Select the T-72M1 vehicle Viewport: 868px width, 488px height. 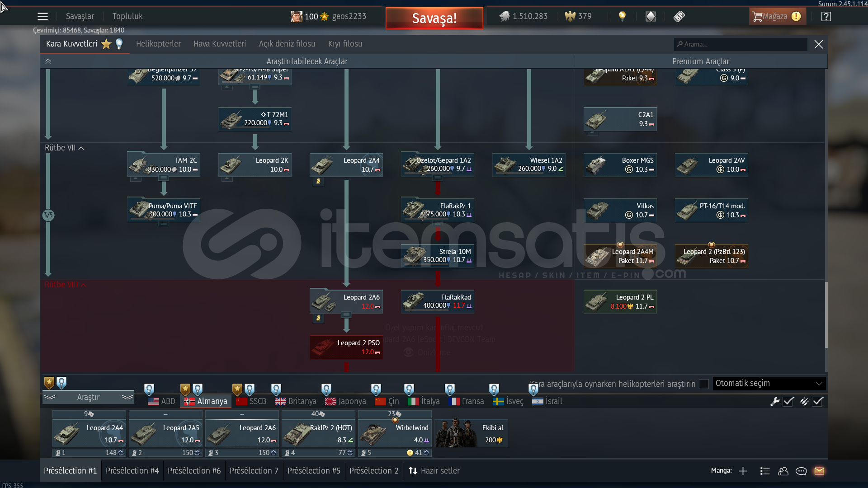pos(255,119)
